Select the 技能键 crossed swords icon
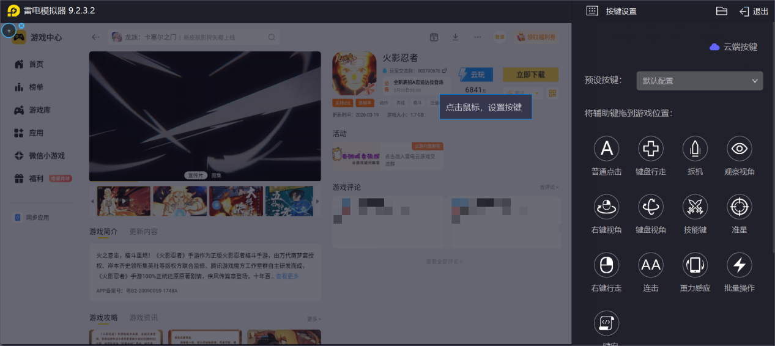The height and width of the screenshot is (346, 775). tap(695, 207)
